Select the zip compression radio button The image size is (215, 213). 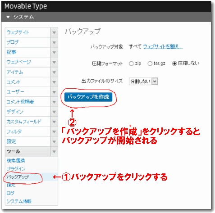131,63
